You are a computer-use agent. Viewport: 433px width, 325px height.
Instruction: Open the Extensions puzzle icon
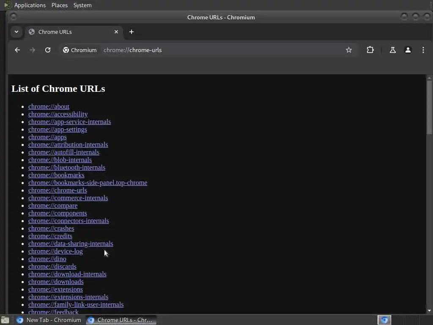(370, 50)
